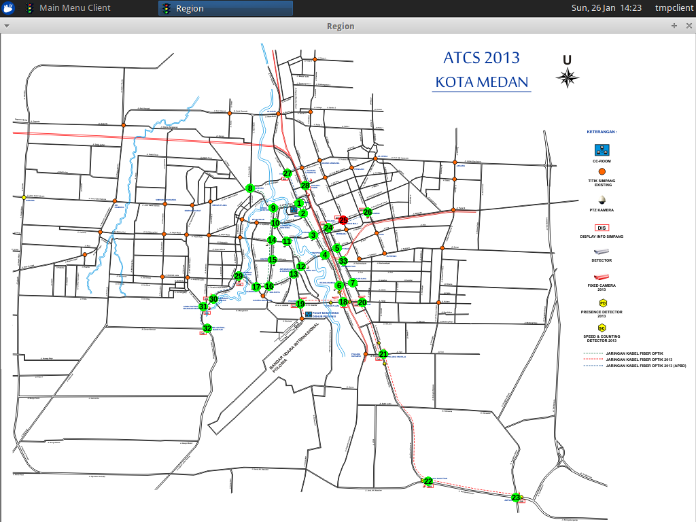Open the disclosure triangle on the Region title bar
696x522 pixels.
pyautogui.click(x=7, y=25)
